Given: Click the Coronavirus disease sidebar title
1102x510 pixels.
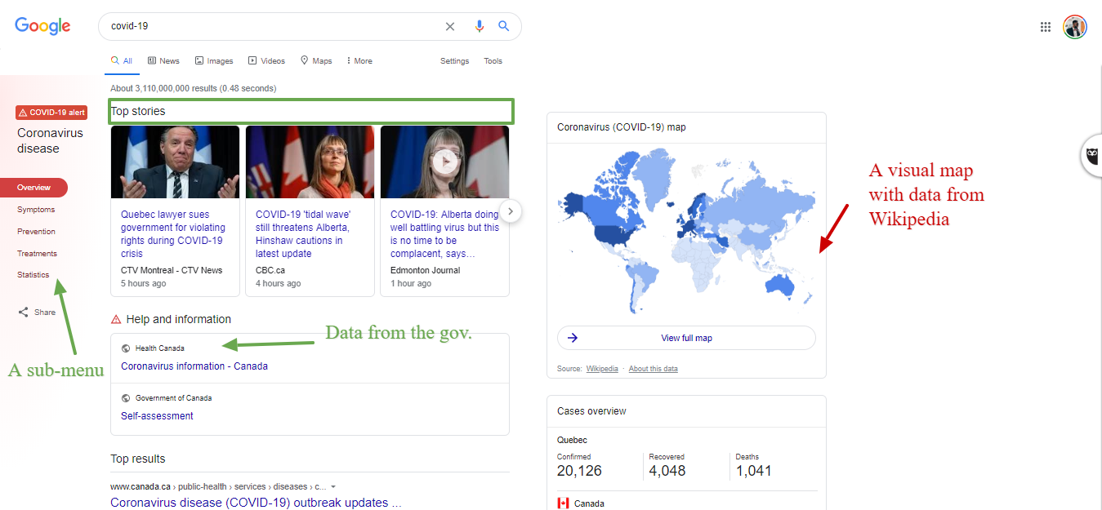Looking at the screenshot, I should [x=50, y=141].
